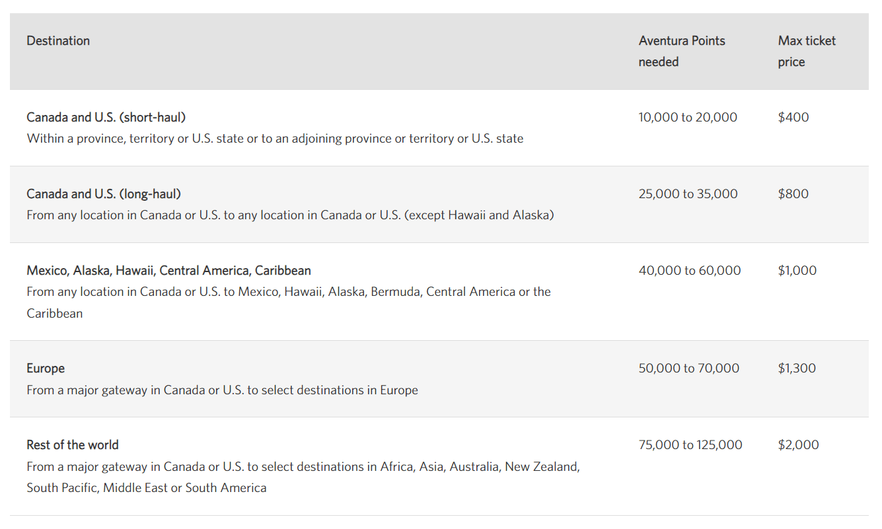This screenshot has height=529, width=882.
Task: Click the Aventura Points needed header
Action: click(681, 51)
